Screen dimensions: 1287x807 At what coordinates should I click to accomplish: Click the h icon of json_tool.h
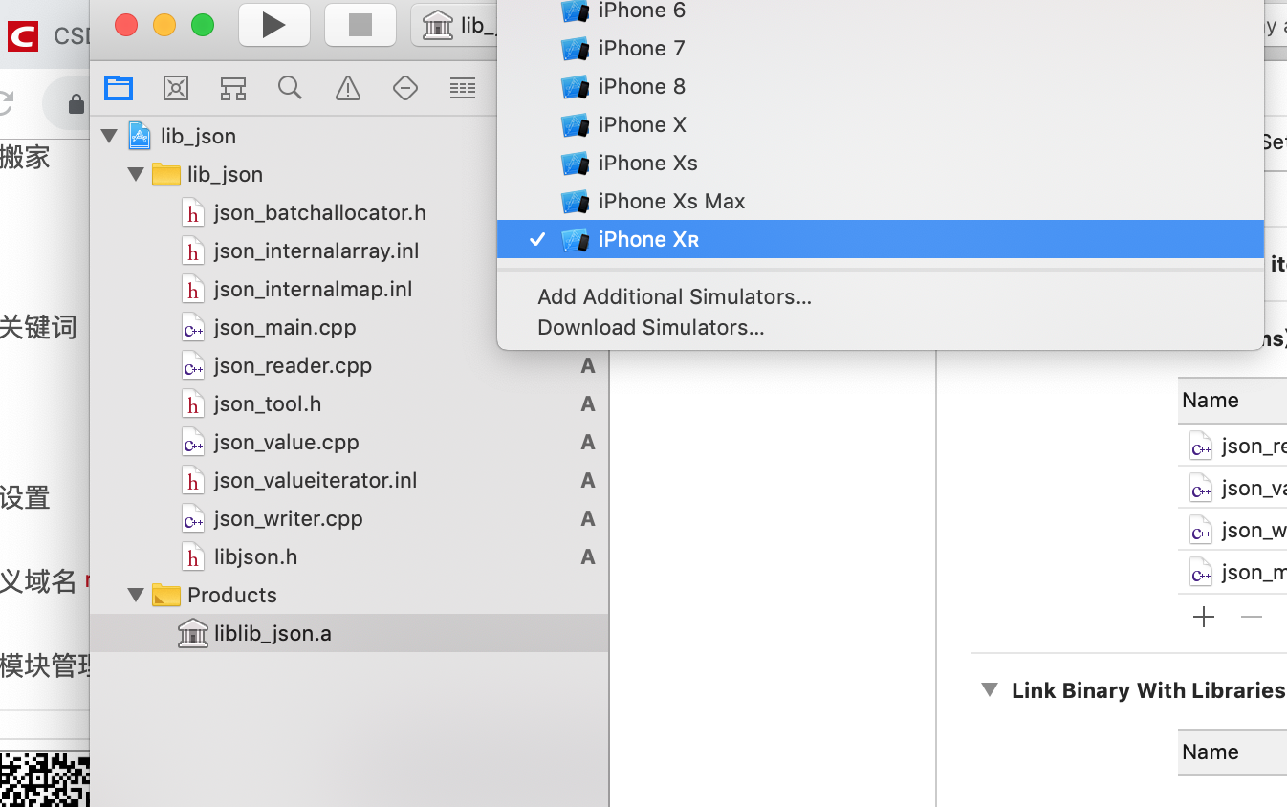pyautogui.click(x=193, y=403)
